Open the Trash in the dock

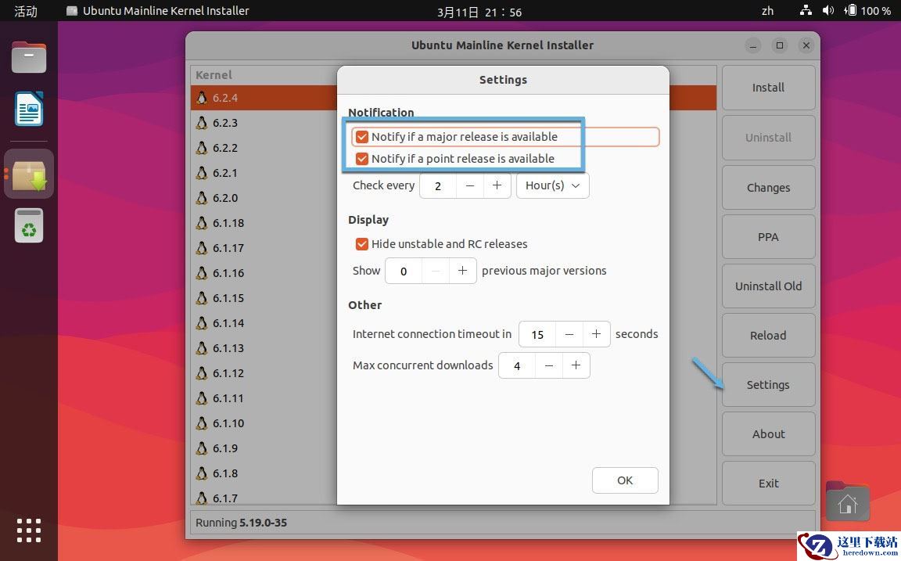click(29, 225)
